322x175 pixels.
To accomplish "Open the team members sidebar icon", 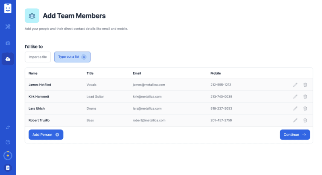I will click(8, 43).
